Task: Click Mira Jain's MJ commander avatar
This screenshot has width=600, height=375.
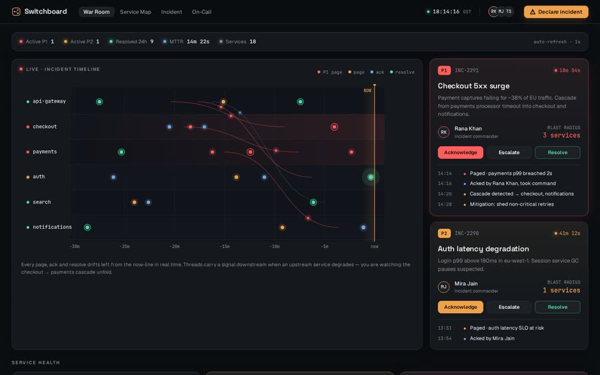Action: 443,287
